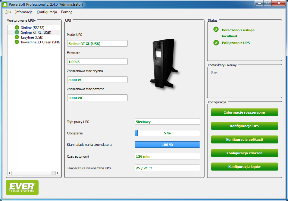The width and height of the screenshot is (288, 201).
Task: Select Sinline (RS232) in the monitored UPS list
Action: coord(34,27)
